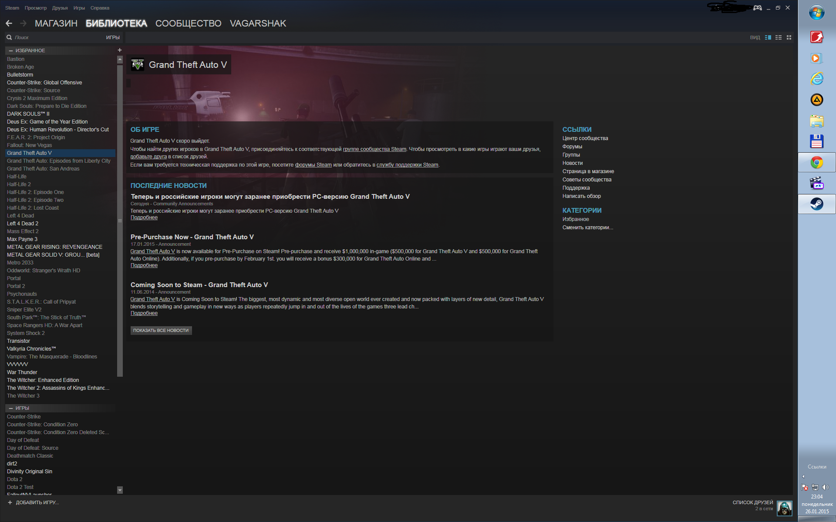Screen dimensions: 836x522
Task: Open Big Picture mode via the gamepad icon
Action: click(x=758, y=8)
